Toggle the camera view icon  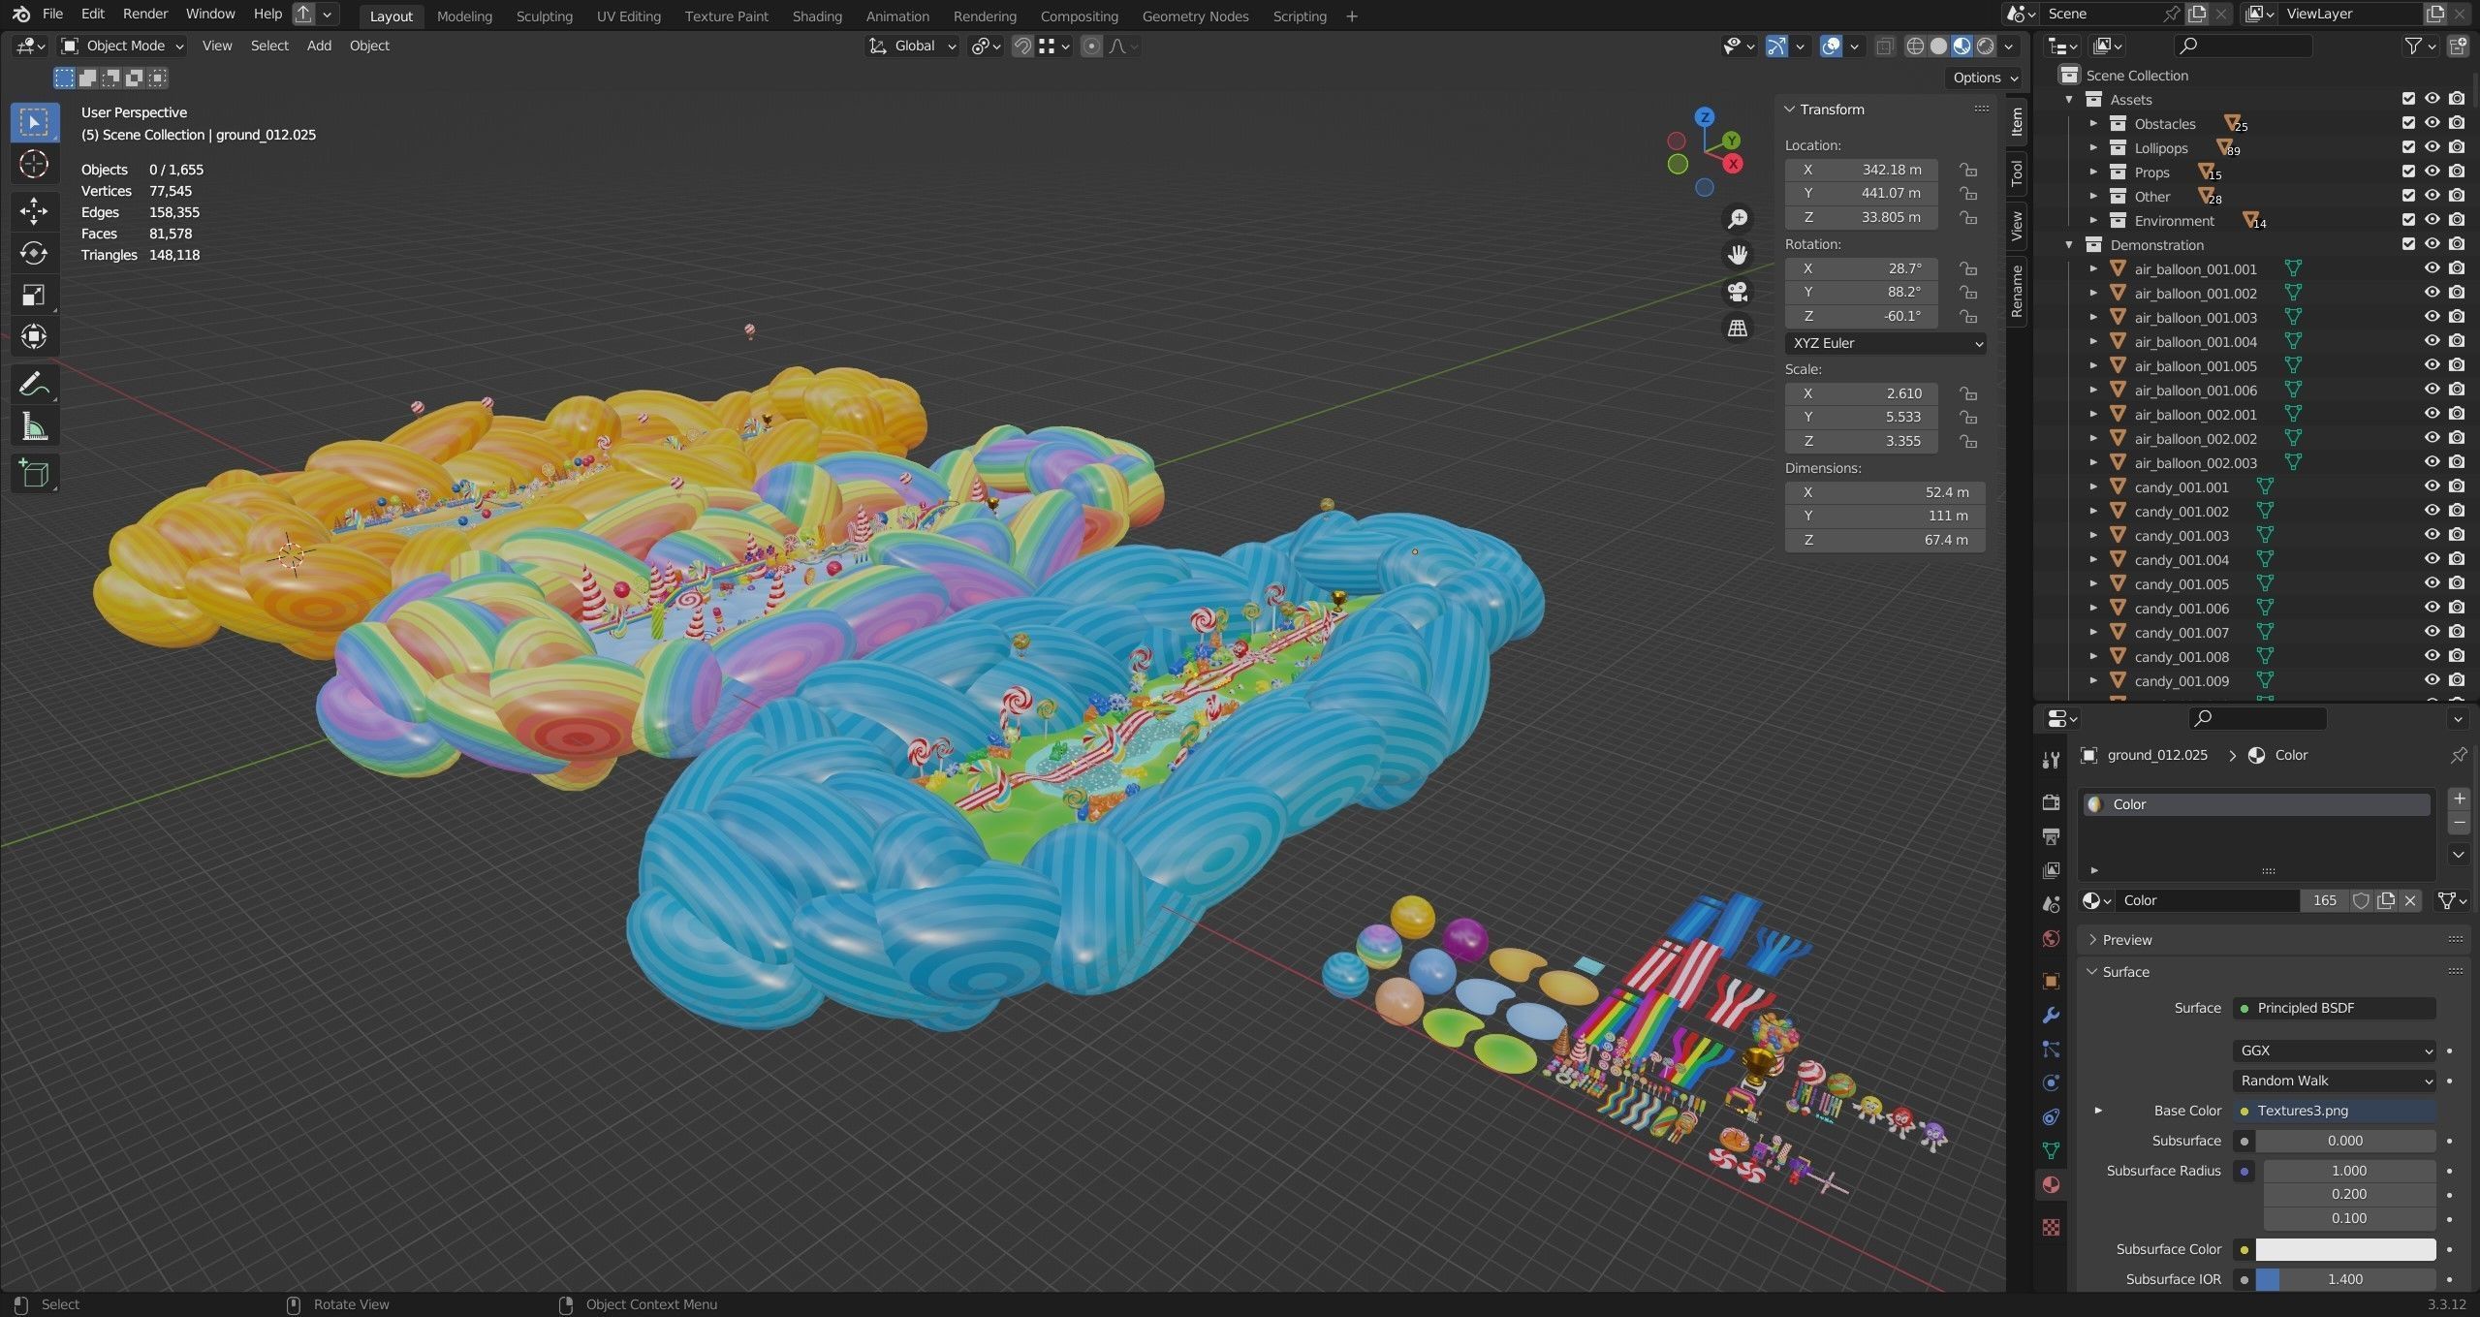coord(1738,292)
